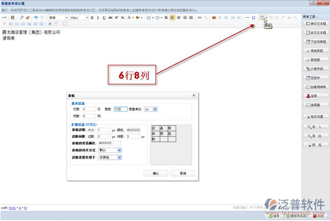The height and width of the screenshot is (221, 330).
Task: Close the table dialog with X
Action: 194,95
